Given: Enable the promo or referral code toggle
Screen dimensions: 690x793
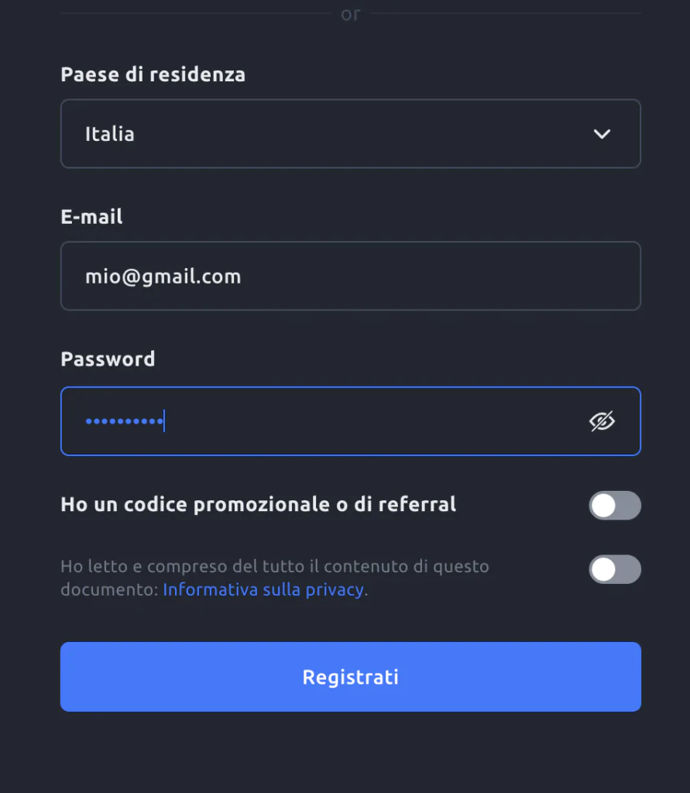Looking at the screenshot, I should coord(615,506).
